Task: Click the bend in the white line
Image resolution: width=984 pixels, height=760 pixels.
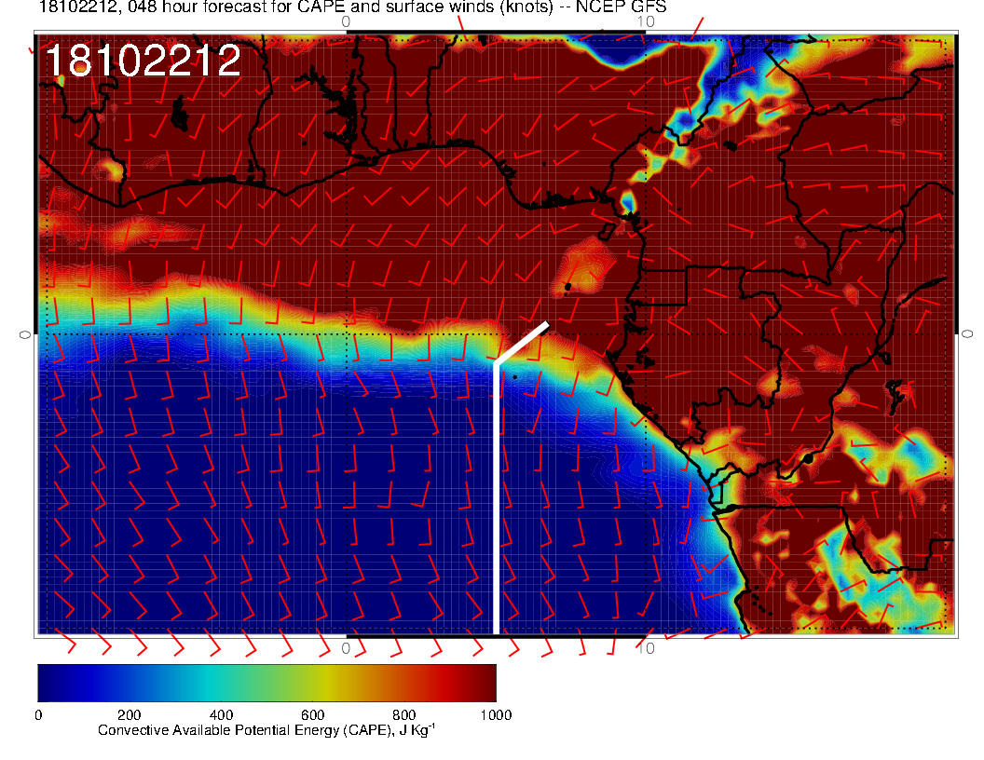Action: tap(496, 363)
